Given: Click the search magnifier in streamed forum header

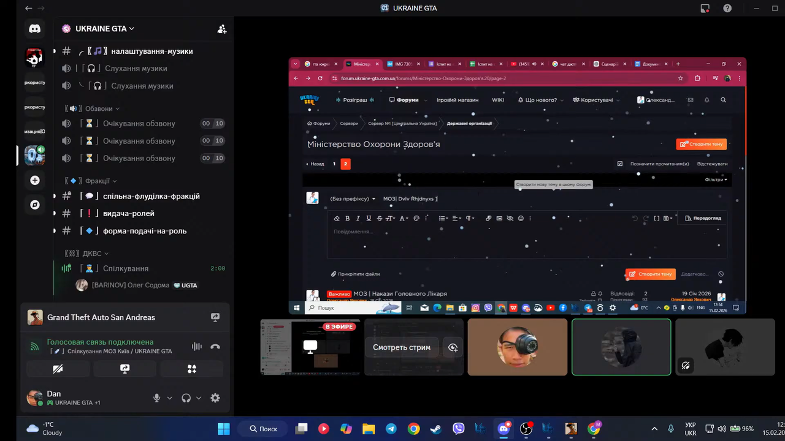Looking at the screenshot, I should click(x=723, y=100).
